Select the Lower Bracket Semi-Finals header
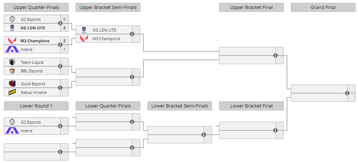This screenshot has width=358, height=163. (x=180, y=106)
